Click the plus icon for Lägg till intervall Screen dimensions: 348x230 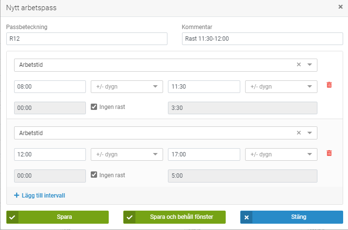[17, 196]
